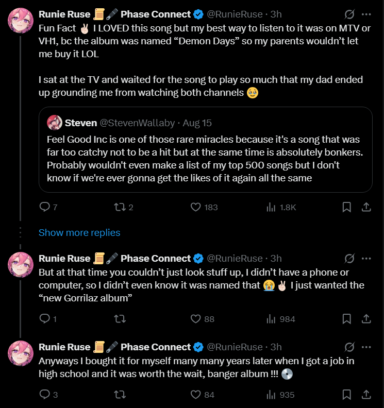The width and height of the screenshot is (384, 408).
Task: Open more options on the first tweet
Action: click(366, 14)
